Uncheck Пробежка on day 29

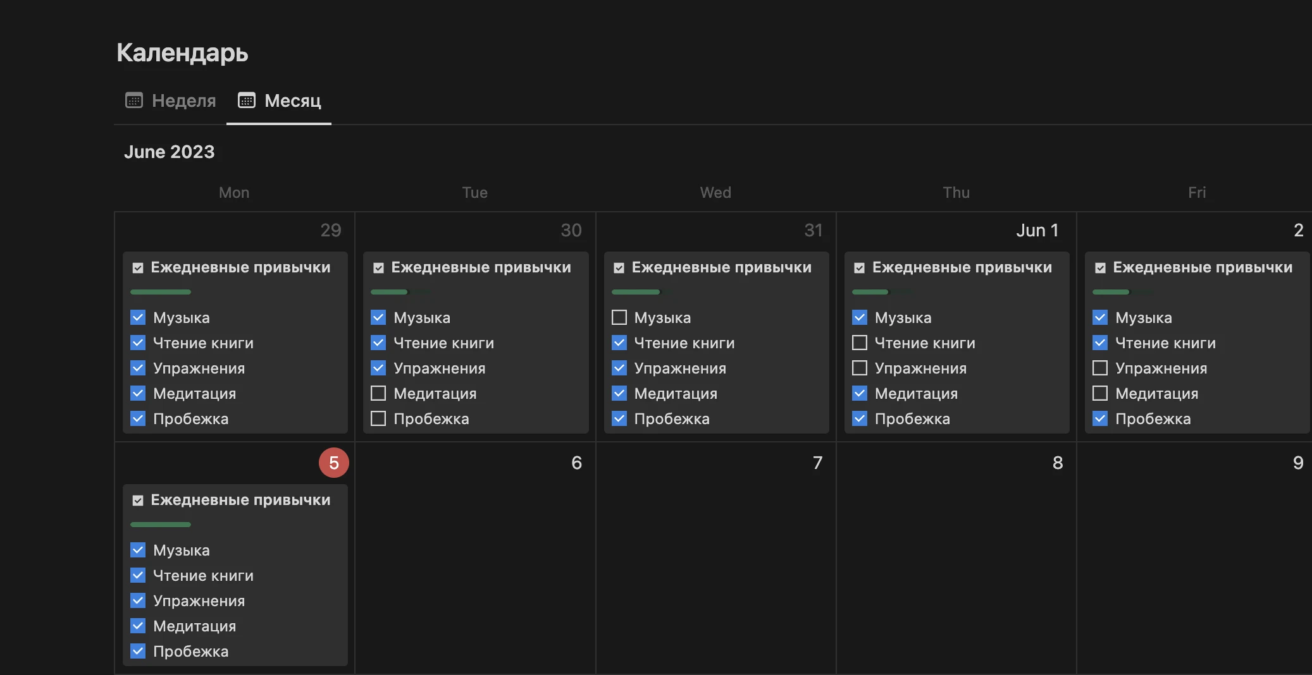tap(138, 418)
